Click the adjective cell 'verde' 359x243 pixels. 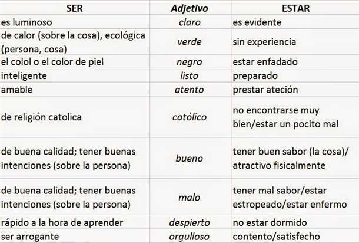click(190, 42)
